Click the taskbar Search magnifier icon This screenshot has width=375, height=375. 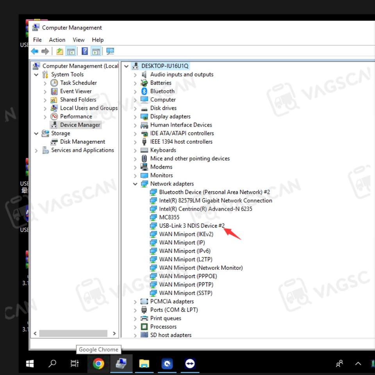click(x=52, y=364)
